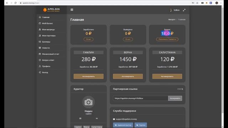Open the Volkov user avatar icon
The width and height of the screenshot is (228, 128).
click(171, 10)
